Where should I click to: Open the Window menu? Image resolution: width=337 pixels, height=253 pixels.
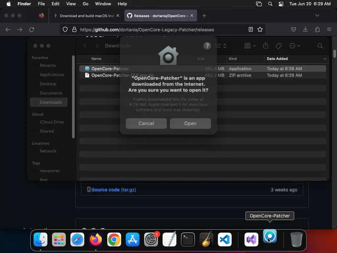[x=103, y=4]
